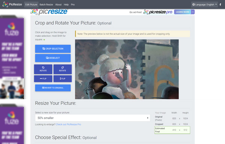The height and width of the screenshot is (144, 225).
Task: Revert picture to original
Action: point(53,88)
